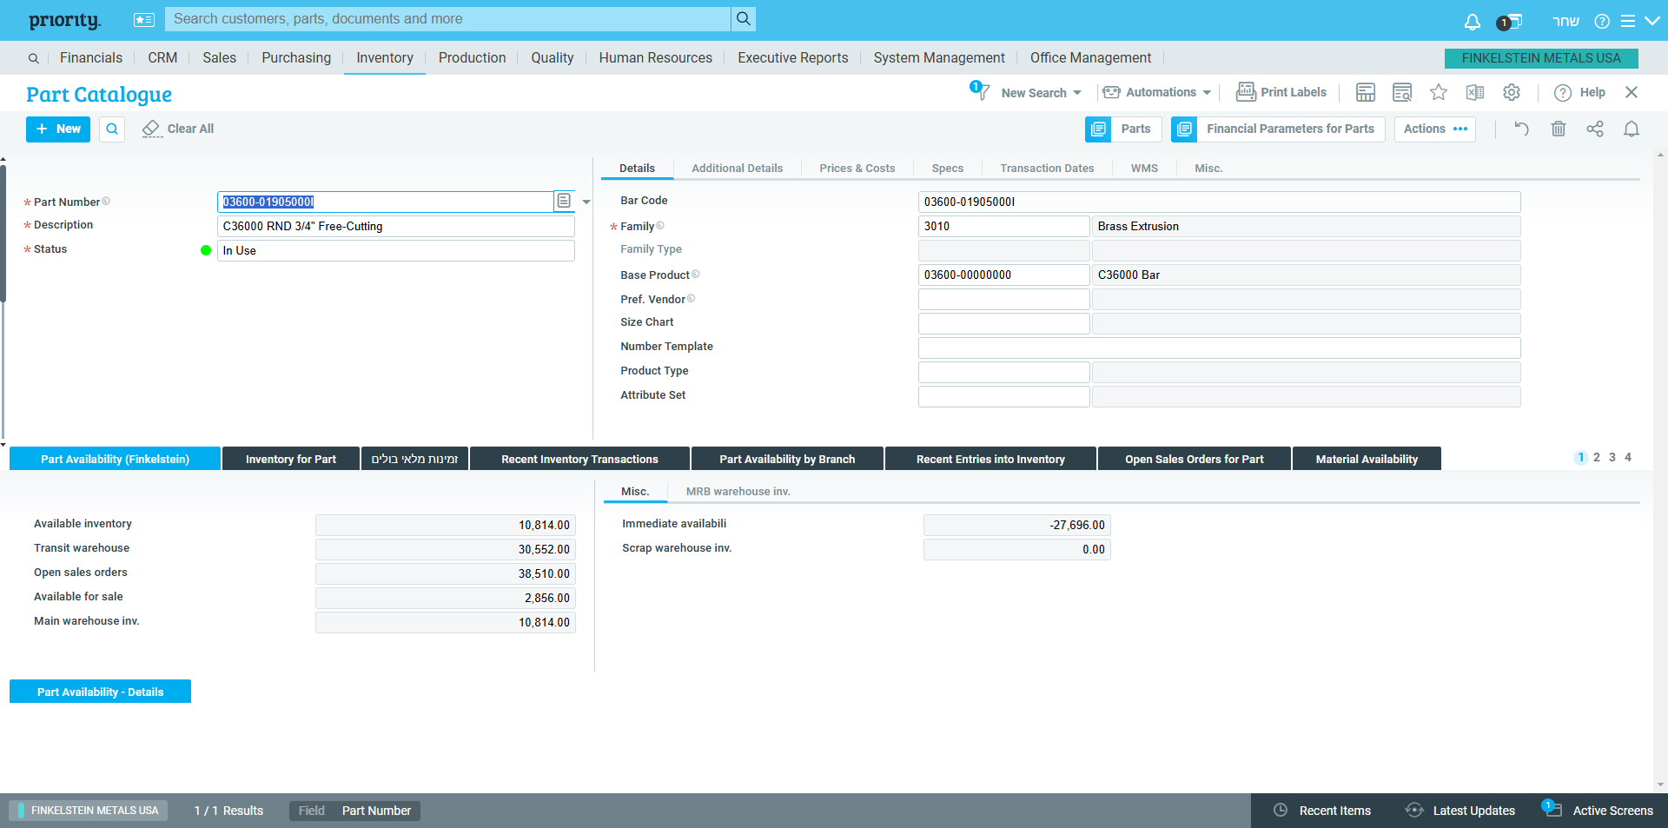Click the Description input field
The image size is (1668, 828).
(395, 226)
